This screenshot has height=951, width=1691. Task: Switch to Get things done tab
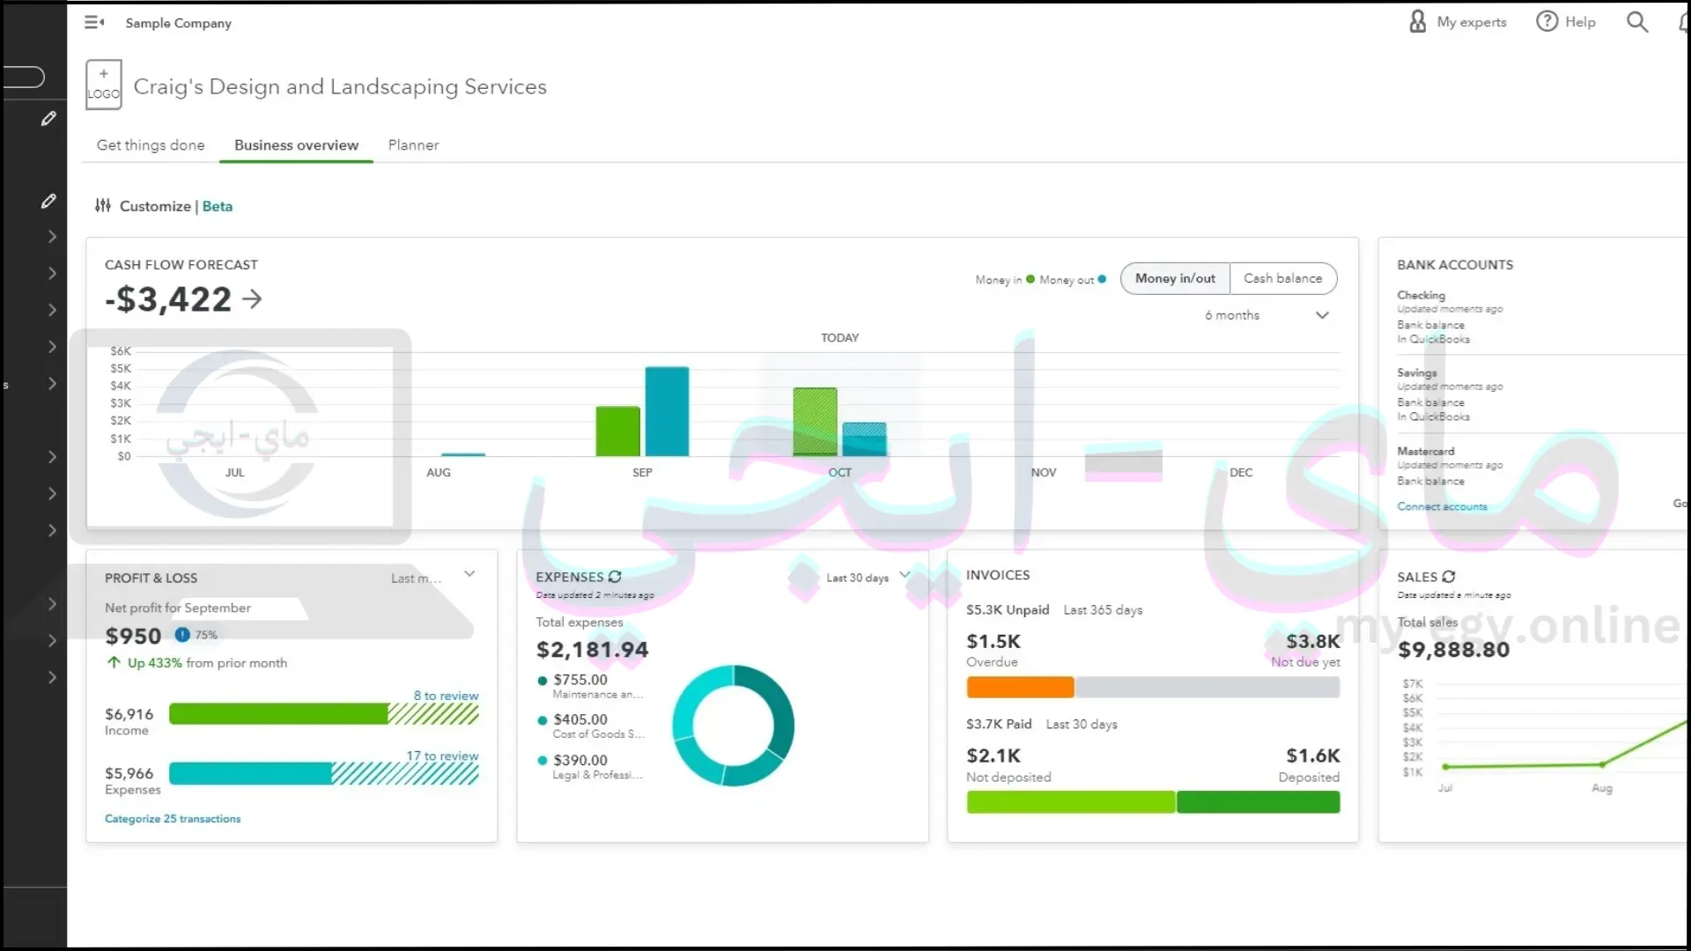[x=151, y=145]
